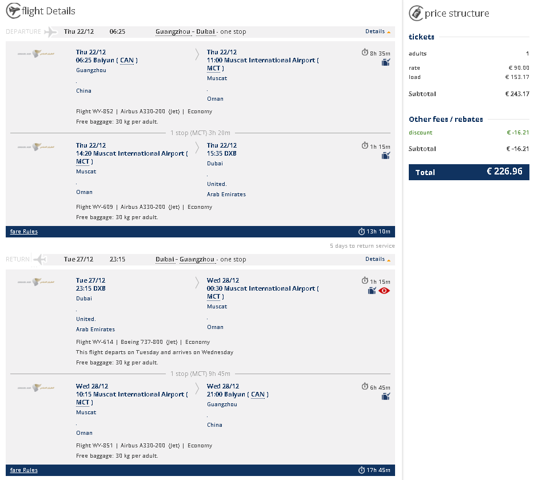Image resolution: width=534 pixels, height=480 pixels.
Task: Click the return airplane icon
Action: [41, 259]
